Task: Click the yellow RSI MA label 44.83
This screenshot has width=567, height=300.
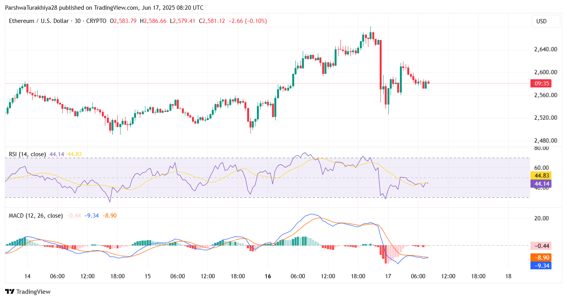Action: 542,176
